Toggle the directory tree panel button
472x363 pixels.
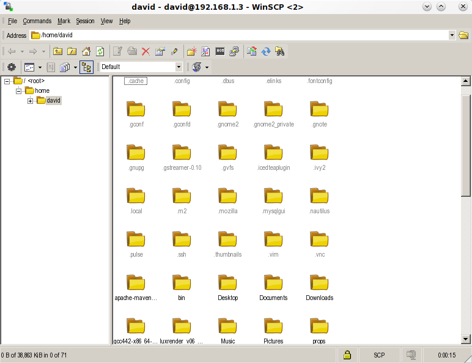coord(86,67)
